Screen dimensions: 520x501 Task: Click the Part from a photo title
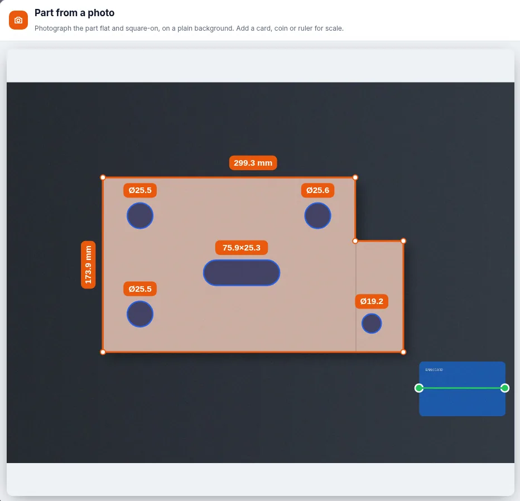75,13
